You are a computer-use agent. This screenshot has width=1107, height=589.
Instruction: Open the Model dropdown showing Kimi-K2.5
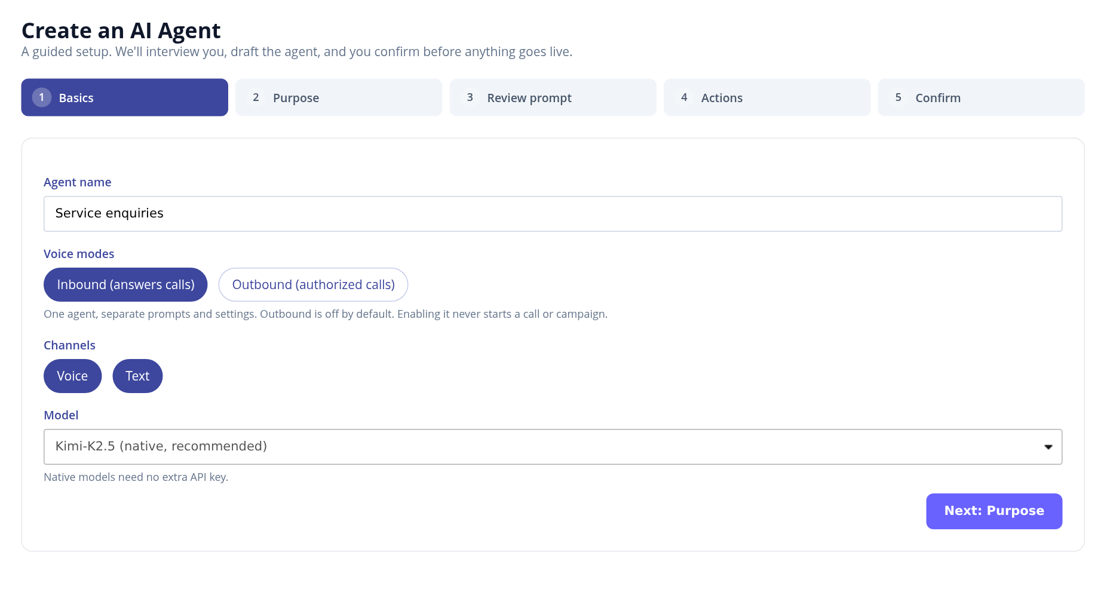click(553, 447)
